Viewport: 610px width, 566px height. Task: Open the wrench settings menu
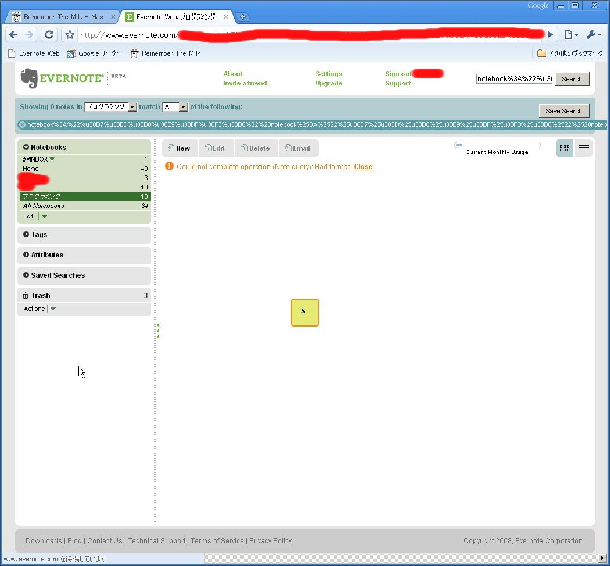click(594, 35)
